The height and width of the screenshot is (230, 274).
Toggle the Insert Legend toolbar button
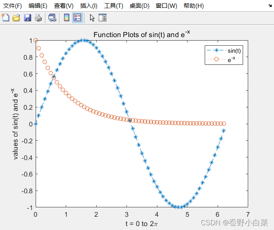78,18
